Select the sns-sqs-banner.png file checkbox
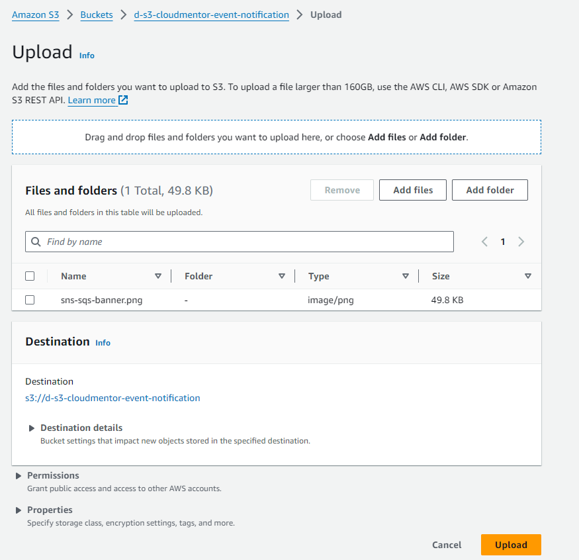 [x=30, y=300]
